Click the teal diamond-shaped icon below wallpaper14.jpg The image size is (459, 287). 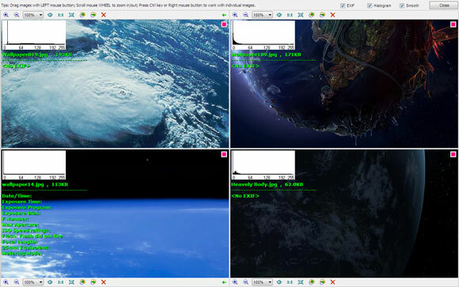coord(50,282)
